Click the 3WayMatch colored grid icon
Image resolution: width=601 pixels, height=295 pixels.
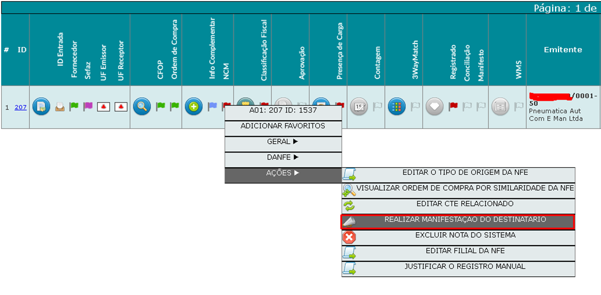397,107
